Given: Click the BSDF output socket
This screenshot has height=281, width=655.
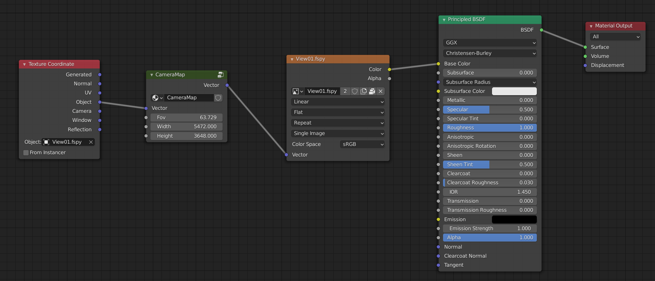Looking at the screenshot, I should 541,30.
